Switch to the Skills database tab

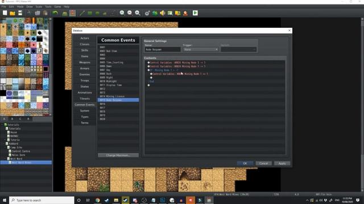[85, 50]
